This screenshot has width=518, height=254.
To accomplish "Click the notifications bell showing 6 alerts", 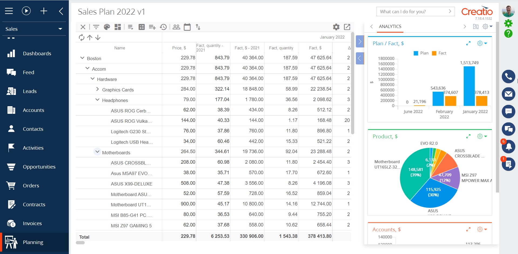I will (x=509, y=146).
